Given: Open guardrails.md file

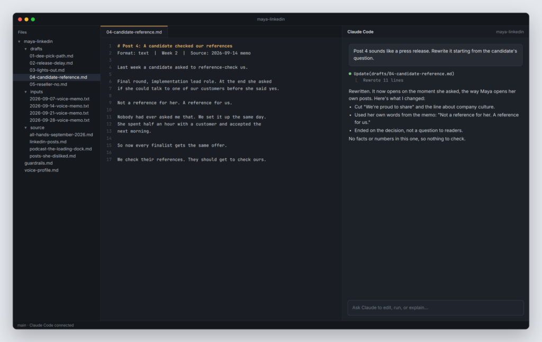Looking at the screenshot, I should click(x=38, y=163).
